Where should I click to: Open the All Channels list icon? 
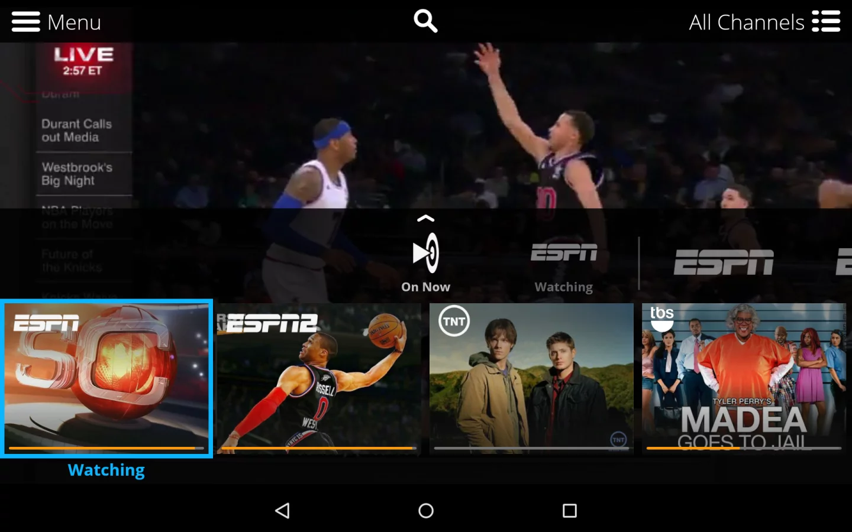point(826,21)
